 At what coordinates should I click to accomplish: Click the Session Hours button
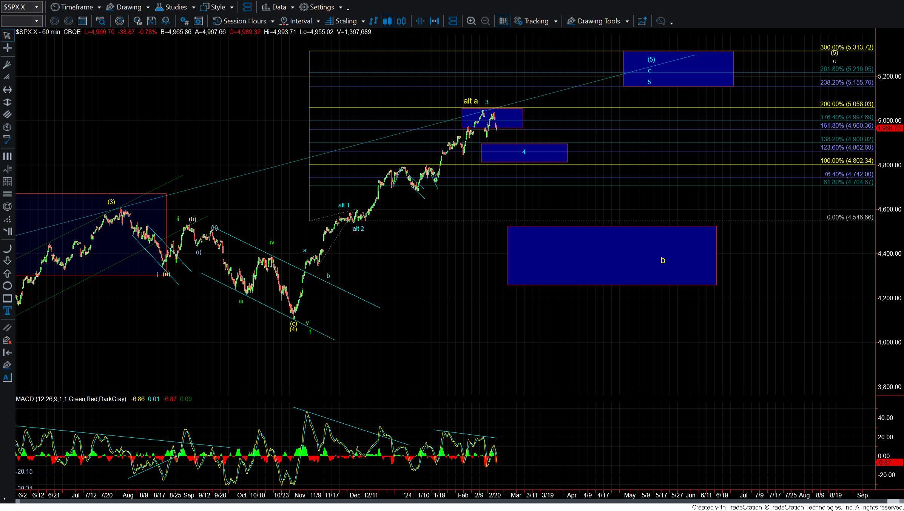[239, 21]
